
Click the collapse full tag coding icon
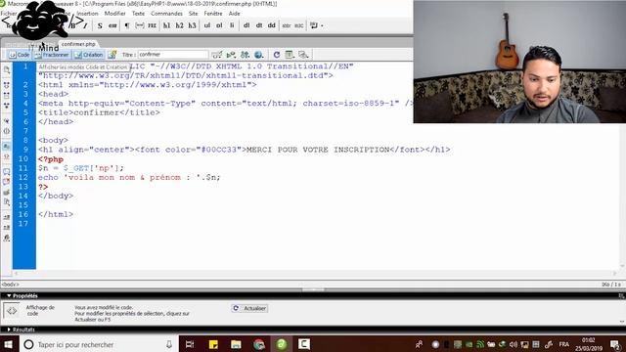pos(7,85)
